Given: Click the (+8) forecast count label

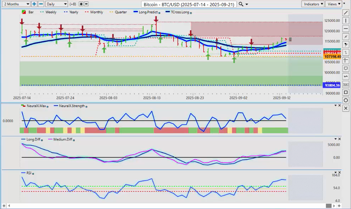Looking at the screenshot, I should pos(73,4).
